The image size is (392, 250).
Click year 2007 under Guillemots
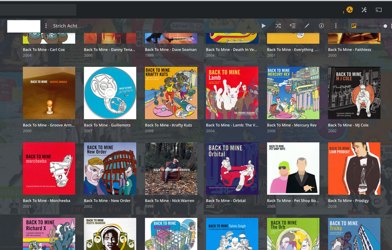click(88, 131)
